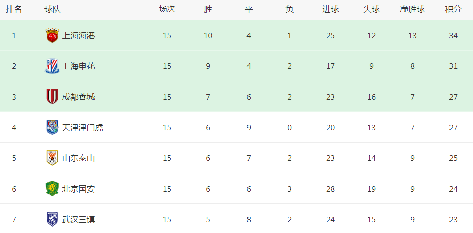This screenshot has width=473, height=233.
Task: Click 上海海港's 34 points value
Action: point(453,36)
